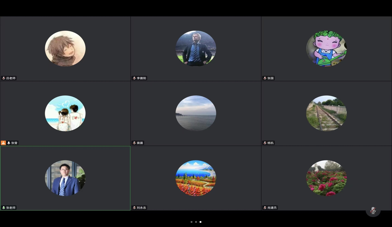Click 杨凯's railway track avatar
The height and width of the screenshot is (227, 392).
click(326, 113)
